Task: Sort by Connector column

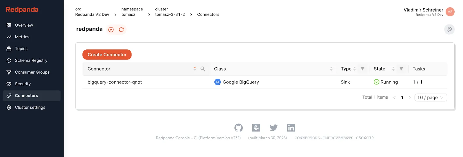Action: pos(195,69)
